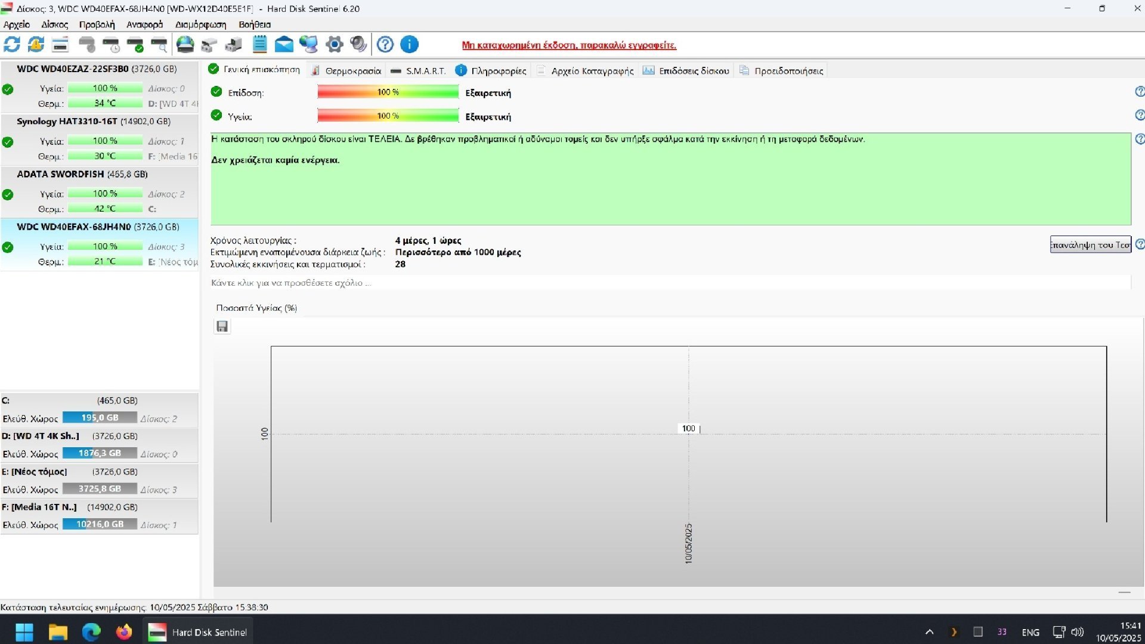Click the E: free space 3725,8 GB bar
The image size is (1145, 644).
tap(100, 488)
